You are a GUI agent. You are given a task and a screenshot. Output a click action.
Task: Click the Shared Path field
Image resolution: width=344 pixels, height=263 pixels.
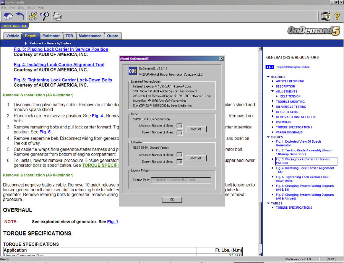tap(181, 180)
